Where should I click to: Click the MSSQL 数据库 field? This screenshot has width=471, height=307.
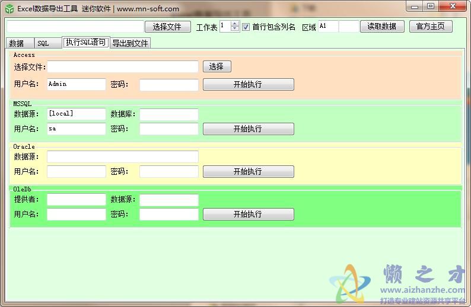coord(169,114)
